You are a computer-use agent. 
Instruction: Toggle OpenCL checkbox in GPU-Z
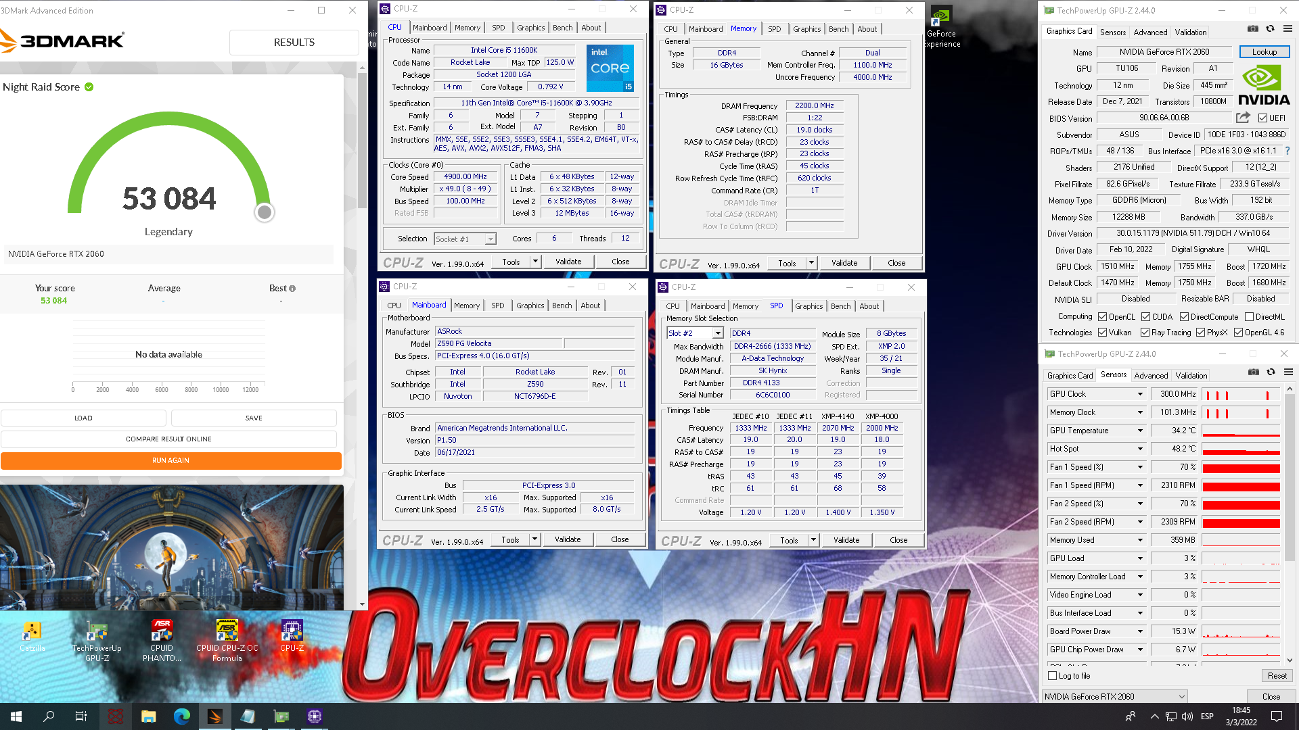[1102, 317]
